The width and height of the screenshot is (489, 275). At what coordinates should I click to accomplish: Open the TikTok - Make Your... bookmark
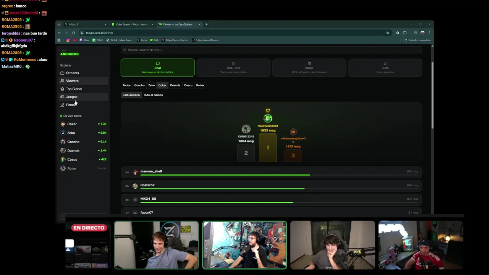[120, 40]
